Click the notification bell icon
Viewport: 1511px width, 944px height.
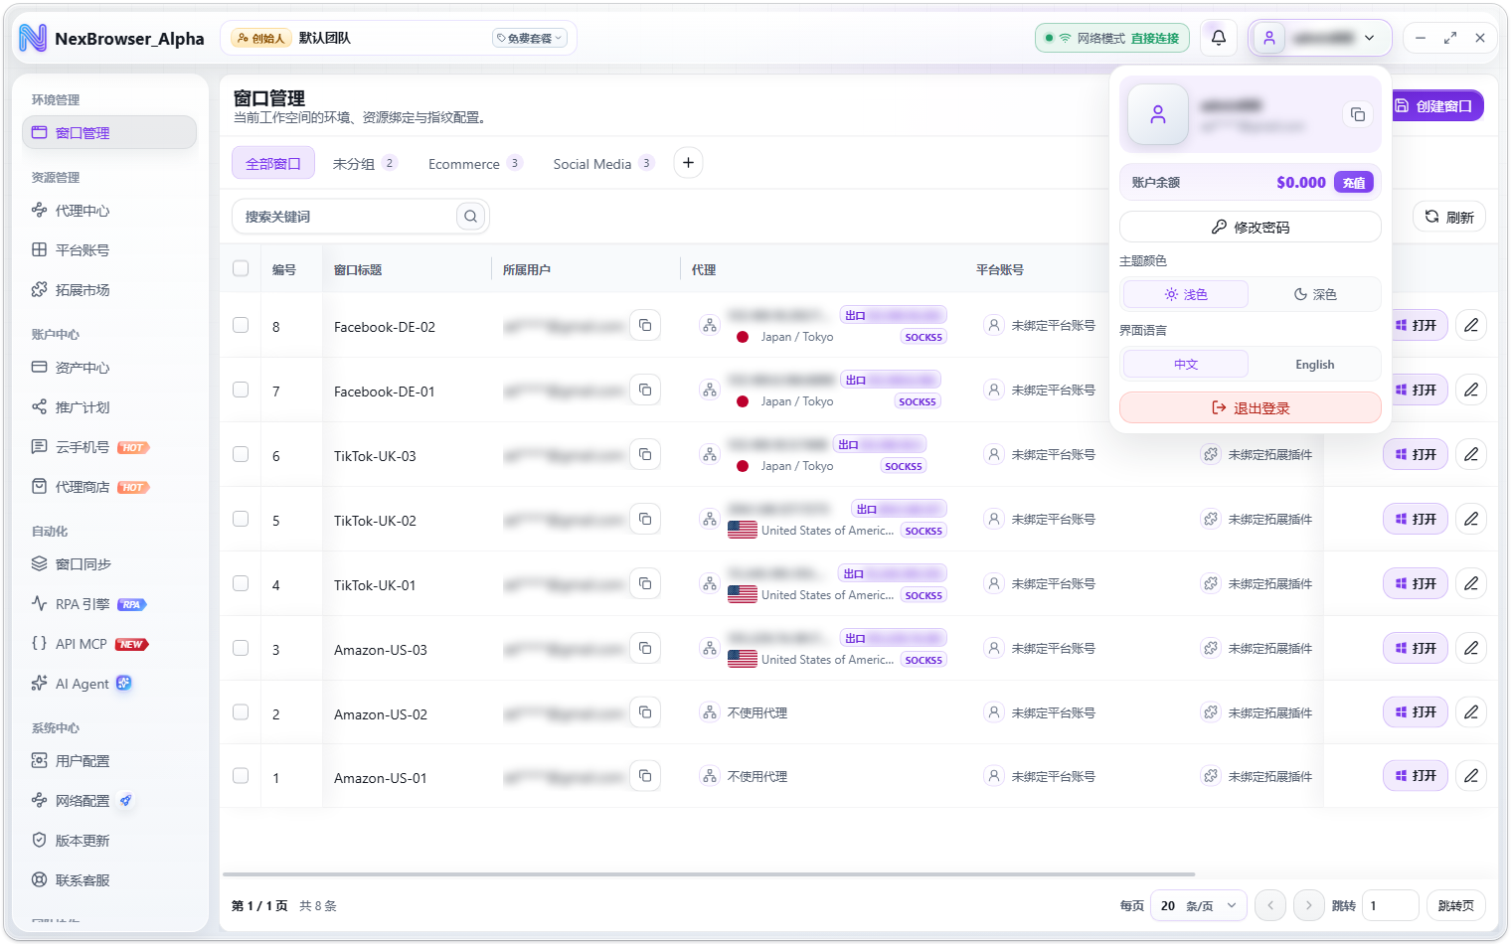[1219, 38]
